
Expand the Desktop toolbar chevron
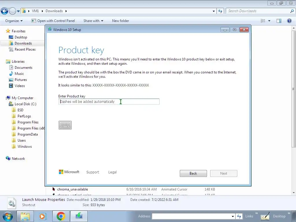point(289,214)
